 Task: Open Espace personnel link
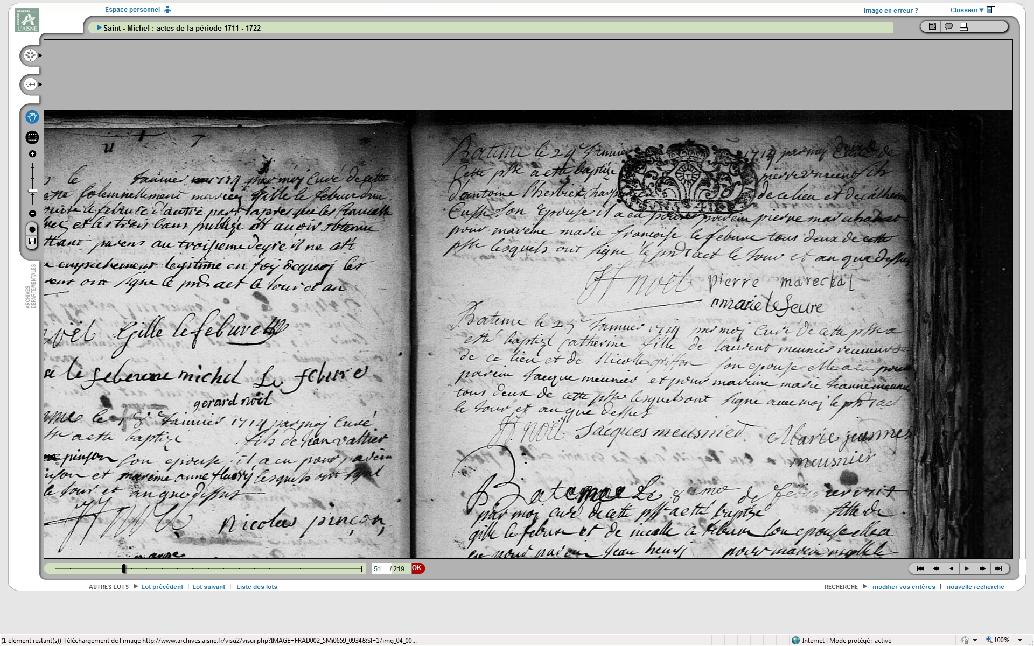coord(132,10)
